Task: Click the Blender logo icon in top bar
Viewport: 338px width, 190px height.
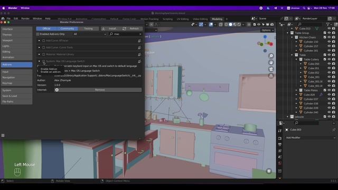Action: [x=3, y=18]
